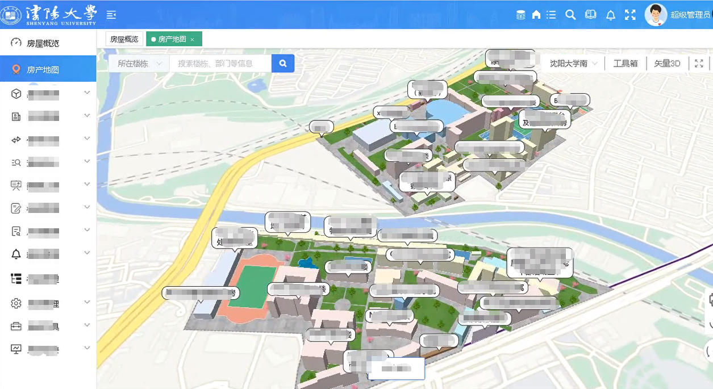Viewport: 713px width, 389px height.
Task: Toggle browser fullscreen from header arrows icon
Action: coord(630,15)
